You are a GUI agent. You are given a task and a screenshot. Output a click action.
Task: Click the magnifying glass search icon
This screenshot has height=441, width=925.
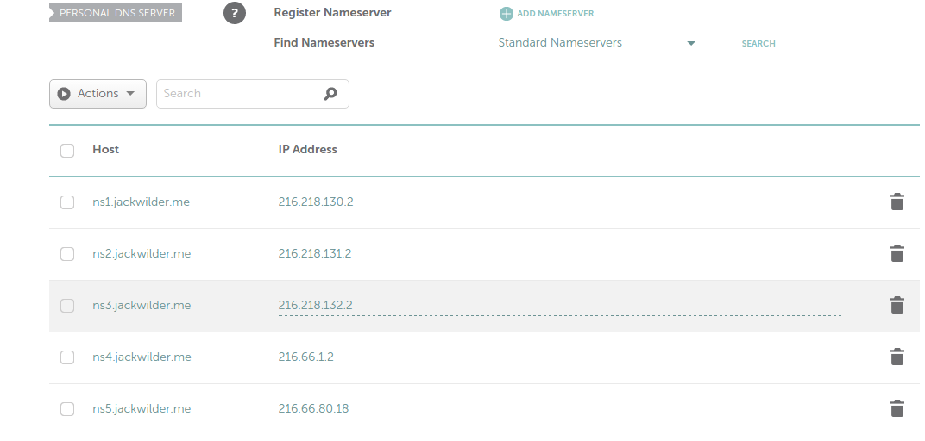330,94
